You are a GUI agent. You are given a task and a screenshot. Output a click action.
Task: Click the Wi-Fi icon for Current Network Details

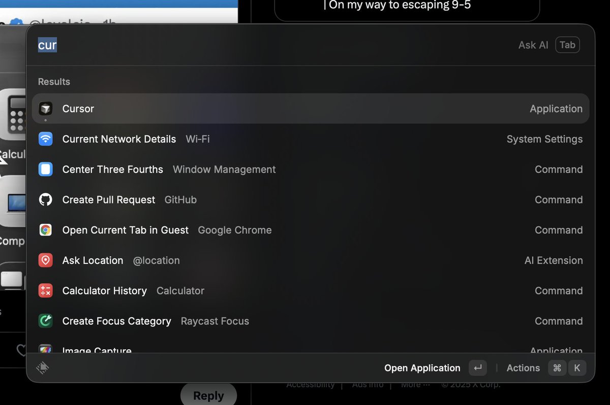(x=46, y=139)
